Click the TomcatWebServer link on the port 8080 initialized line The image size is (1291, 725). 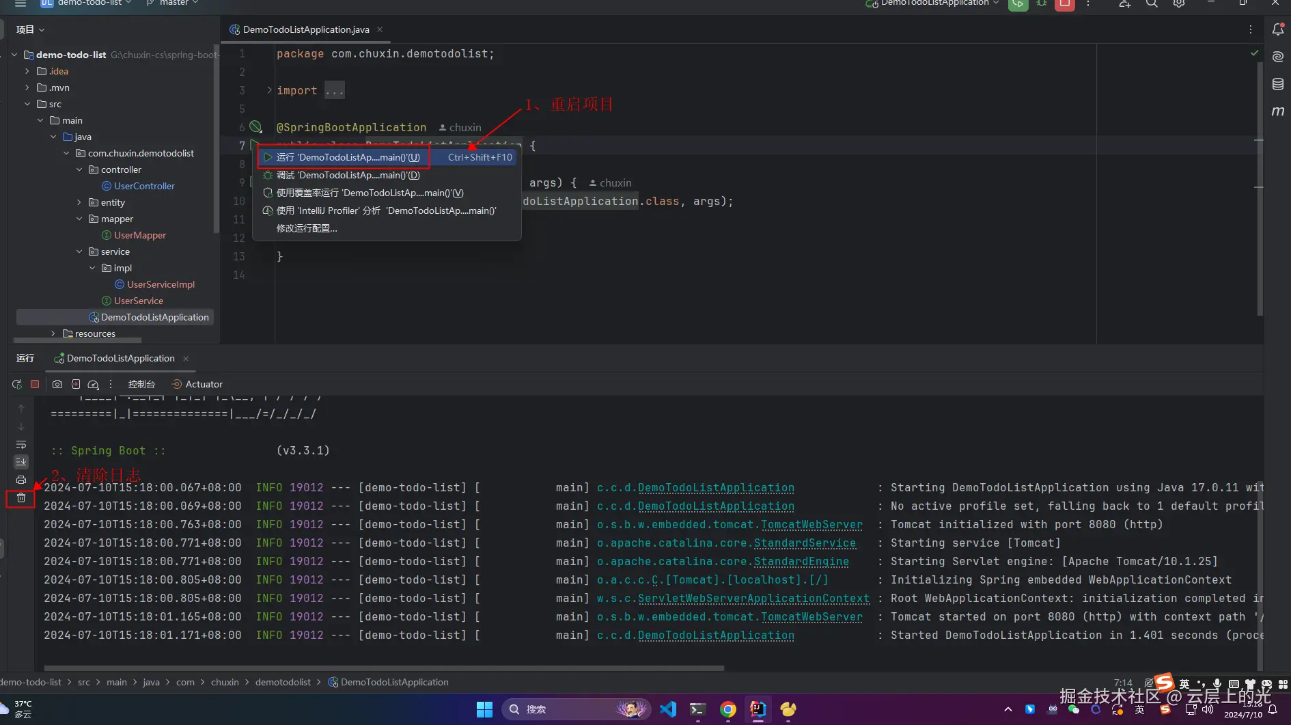[x=811, y=525]
